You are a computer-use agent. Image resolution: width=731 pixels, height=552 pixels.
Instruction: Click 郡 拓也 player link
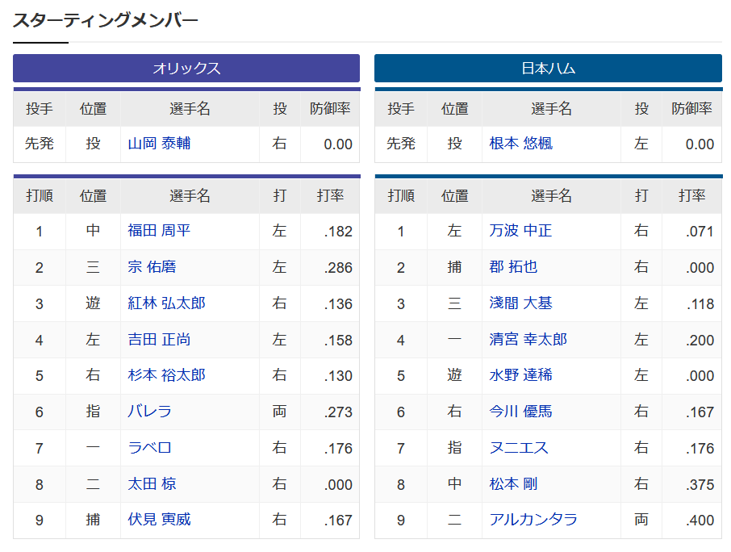(513, 267)
